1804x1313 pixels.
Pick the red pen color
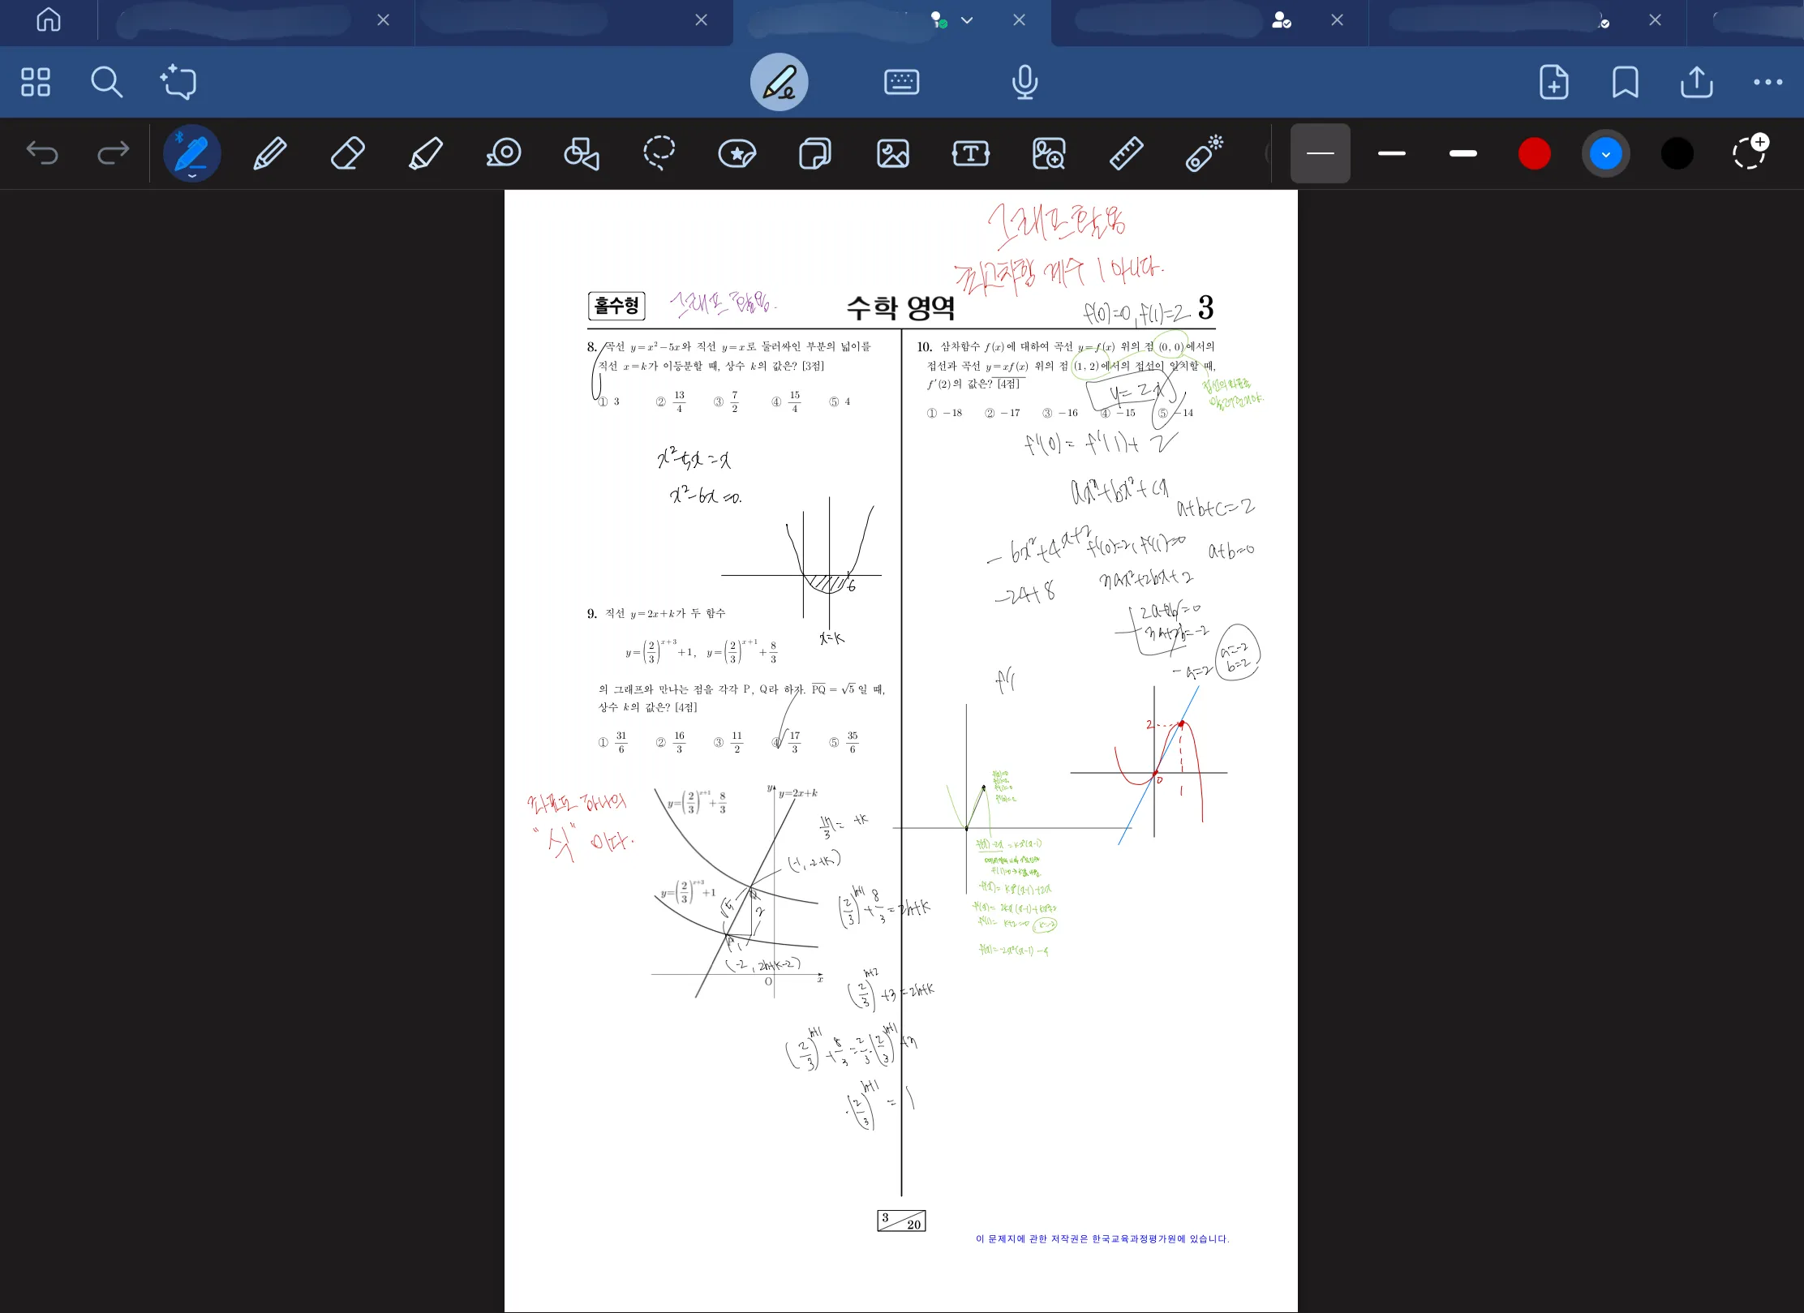click(1535, 153)
